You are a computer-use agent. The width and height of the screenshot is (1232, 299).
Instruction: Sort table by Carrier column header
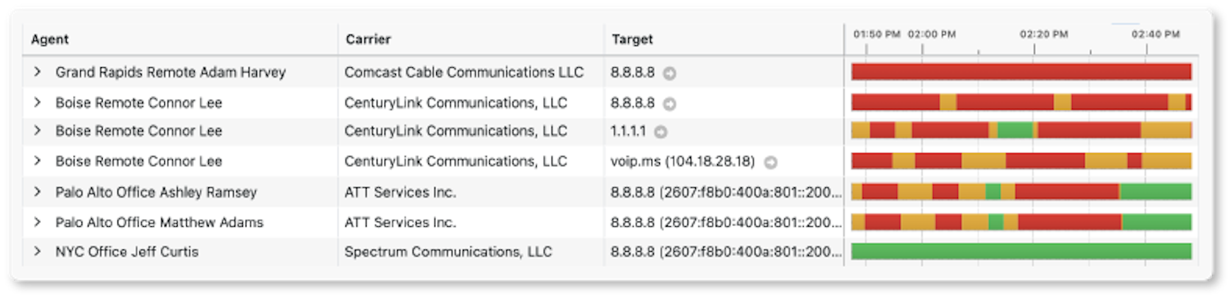[368, 40]
